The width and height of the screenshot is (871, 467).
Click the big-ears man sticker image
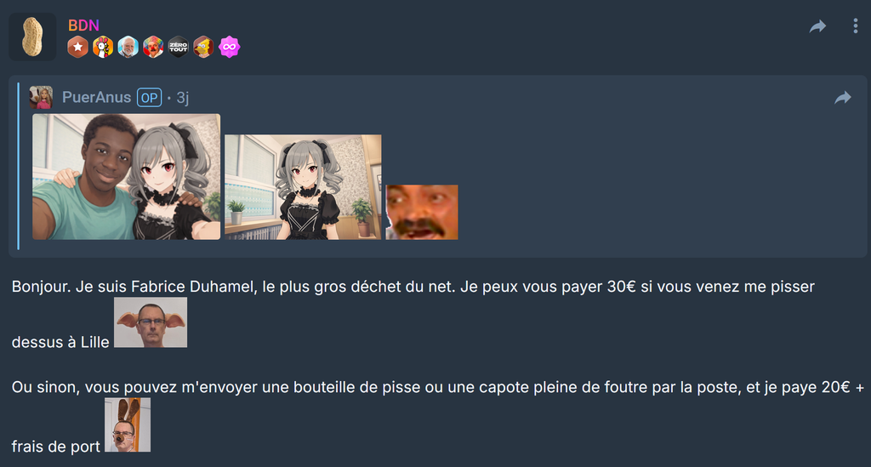[x=151, y=322]
